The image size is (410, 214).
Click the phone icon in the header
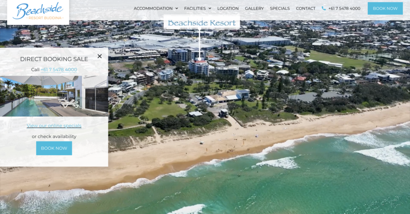[323, 8]
